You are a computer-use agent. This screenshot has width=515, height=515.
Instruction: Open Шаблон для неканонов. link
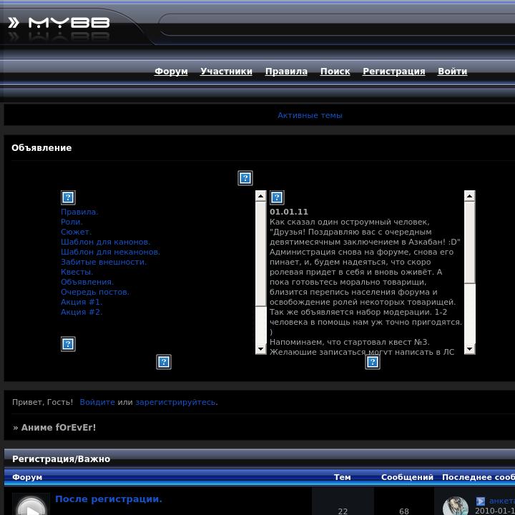click(x=110, y=252)
